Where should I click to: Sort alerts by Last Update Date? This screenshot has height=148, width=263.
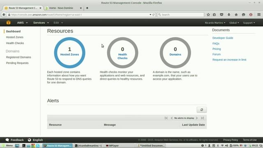point(194,125)
